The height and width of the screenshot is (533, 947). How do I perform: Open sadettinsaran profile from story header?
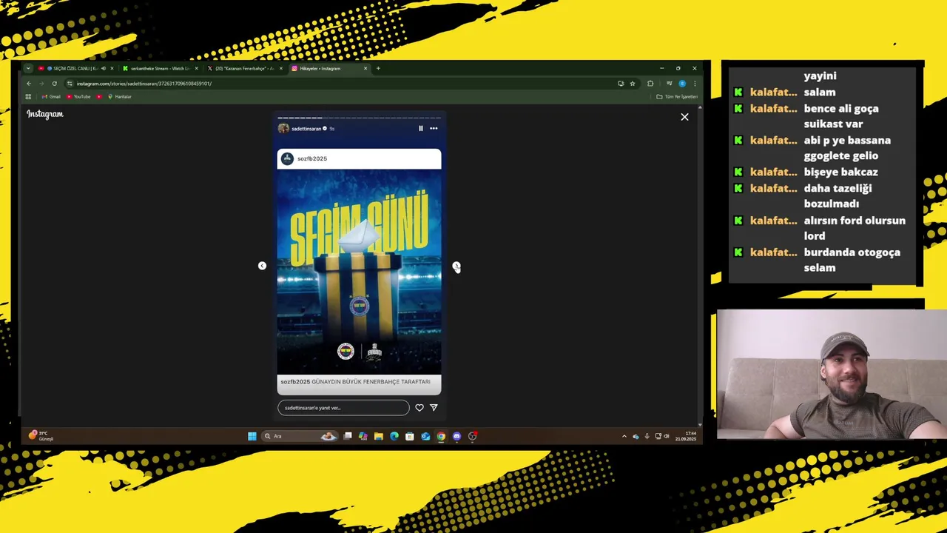[306, 129]
